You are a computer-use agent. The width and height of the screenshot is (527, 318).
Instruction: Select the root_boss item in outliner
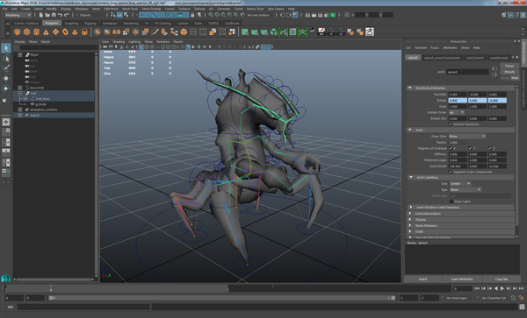[42, 99]
